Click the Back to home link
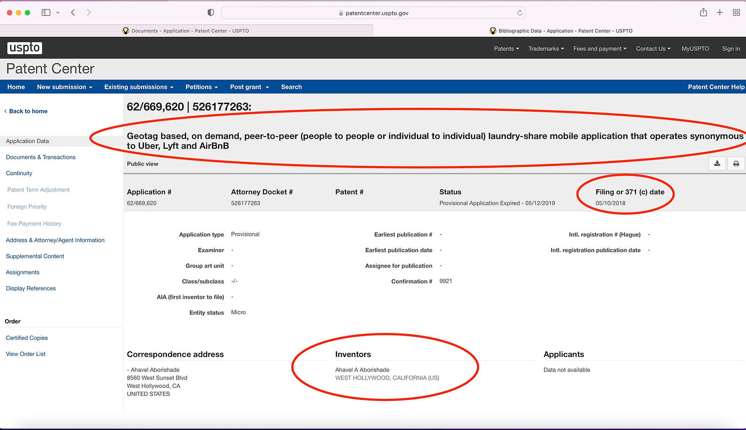 pos(28,111)
